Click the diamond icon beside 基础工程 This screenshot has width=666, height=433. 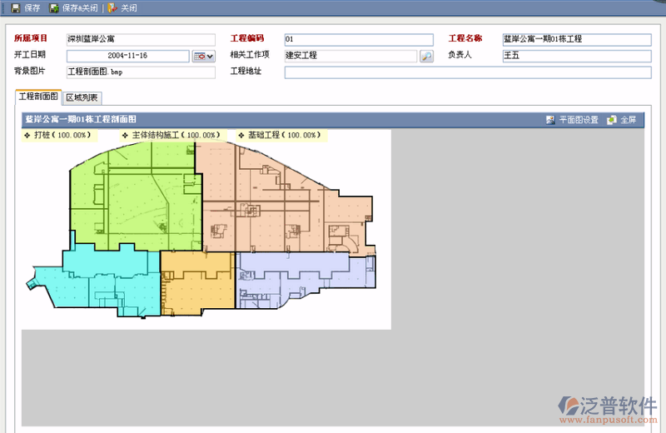(x=241, y=136)
